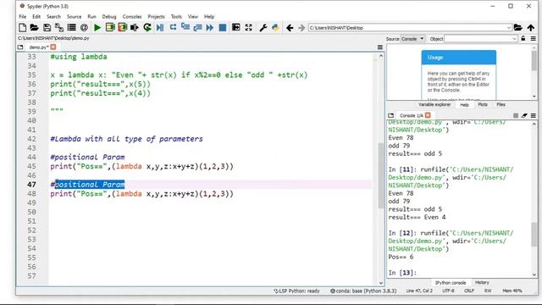Browse console tabs icon
542x305 pixels.
[391, 115]
